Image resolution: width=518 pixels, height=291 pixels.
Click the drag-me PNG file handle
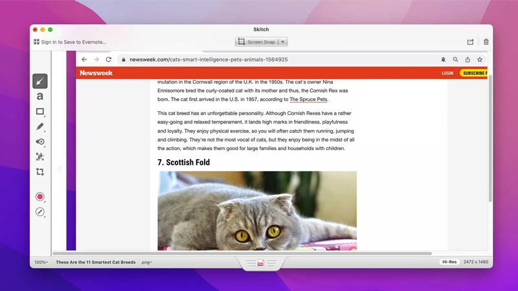coord(261,263)
